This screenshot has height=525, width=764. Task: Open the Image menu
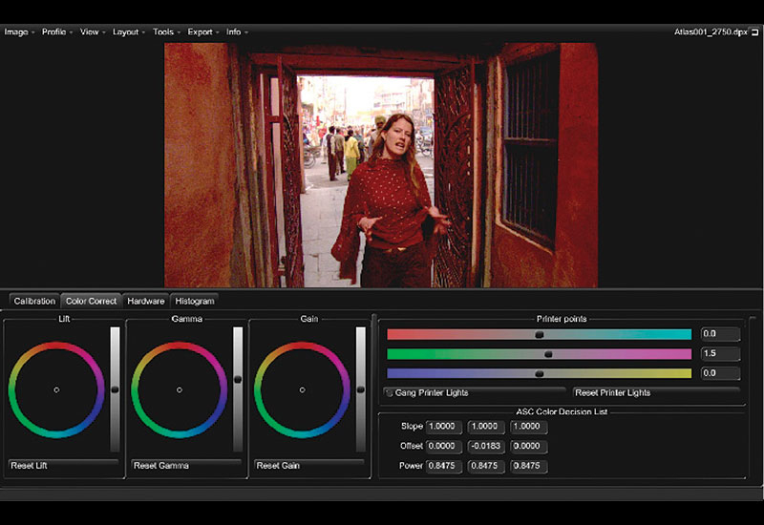(19, 32)
